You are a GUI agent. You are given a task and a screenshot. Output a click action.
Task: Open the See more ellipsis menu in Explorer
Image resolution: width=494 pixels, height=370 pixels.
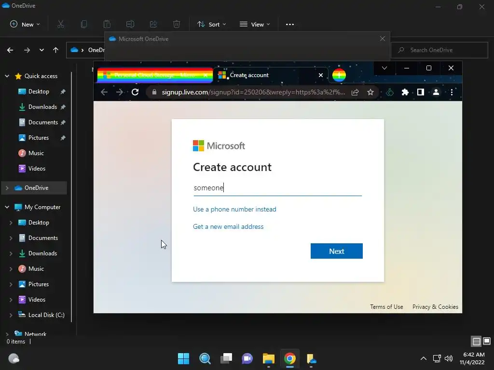pos(290,24)
